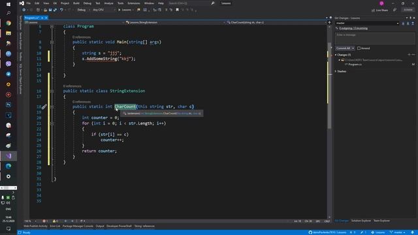This screenshot has width=418, height=235.
Task: Open the Edit menu
Action: coord(37,3)
